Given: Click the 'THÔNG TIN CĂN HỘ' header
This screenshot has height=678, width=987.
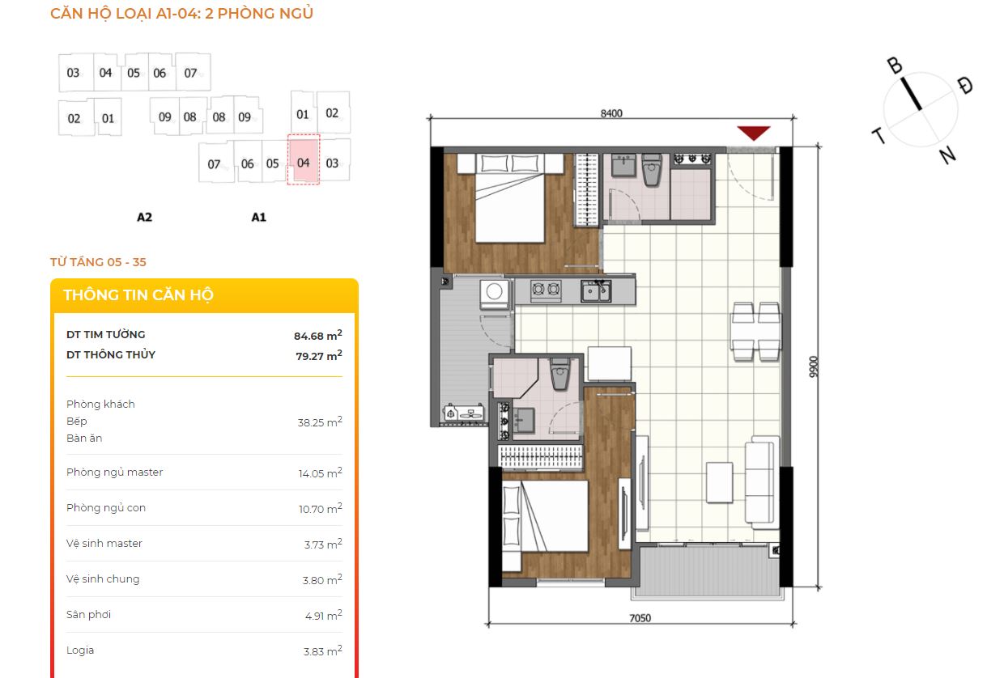Looking at the screenshot, I should 138,295.
